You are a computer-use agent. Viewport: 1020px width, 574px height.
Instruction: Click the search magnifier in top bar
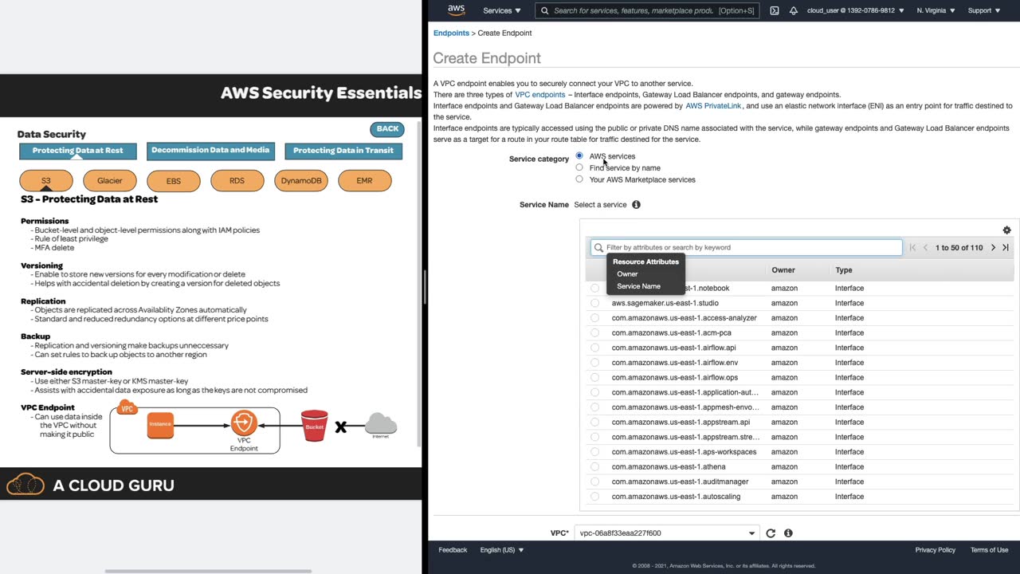545,10
